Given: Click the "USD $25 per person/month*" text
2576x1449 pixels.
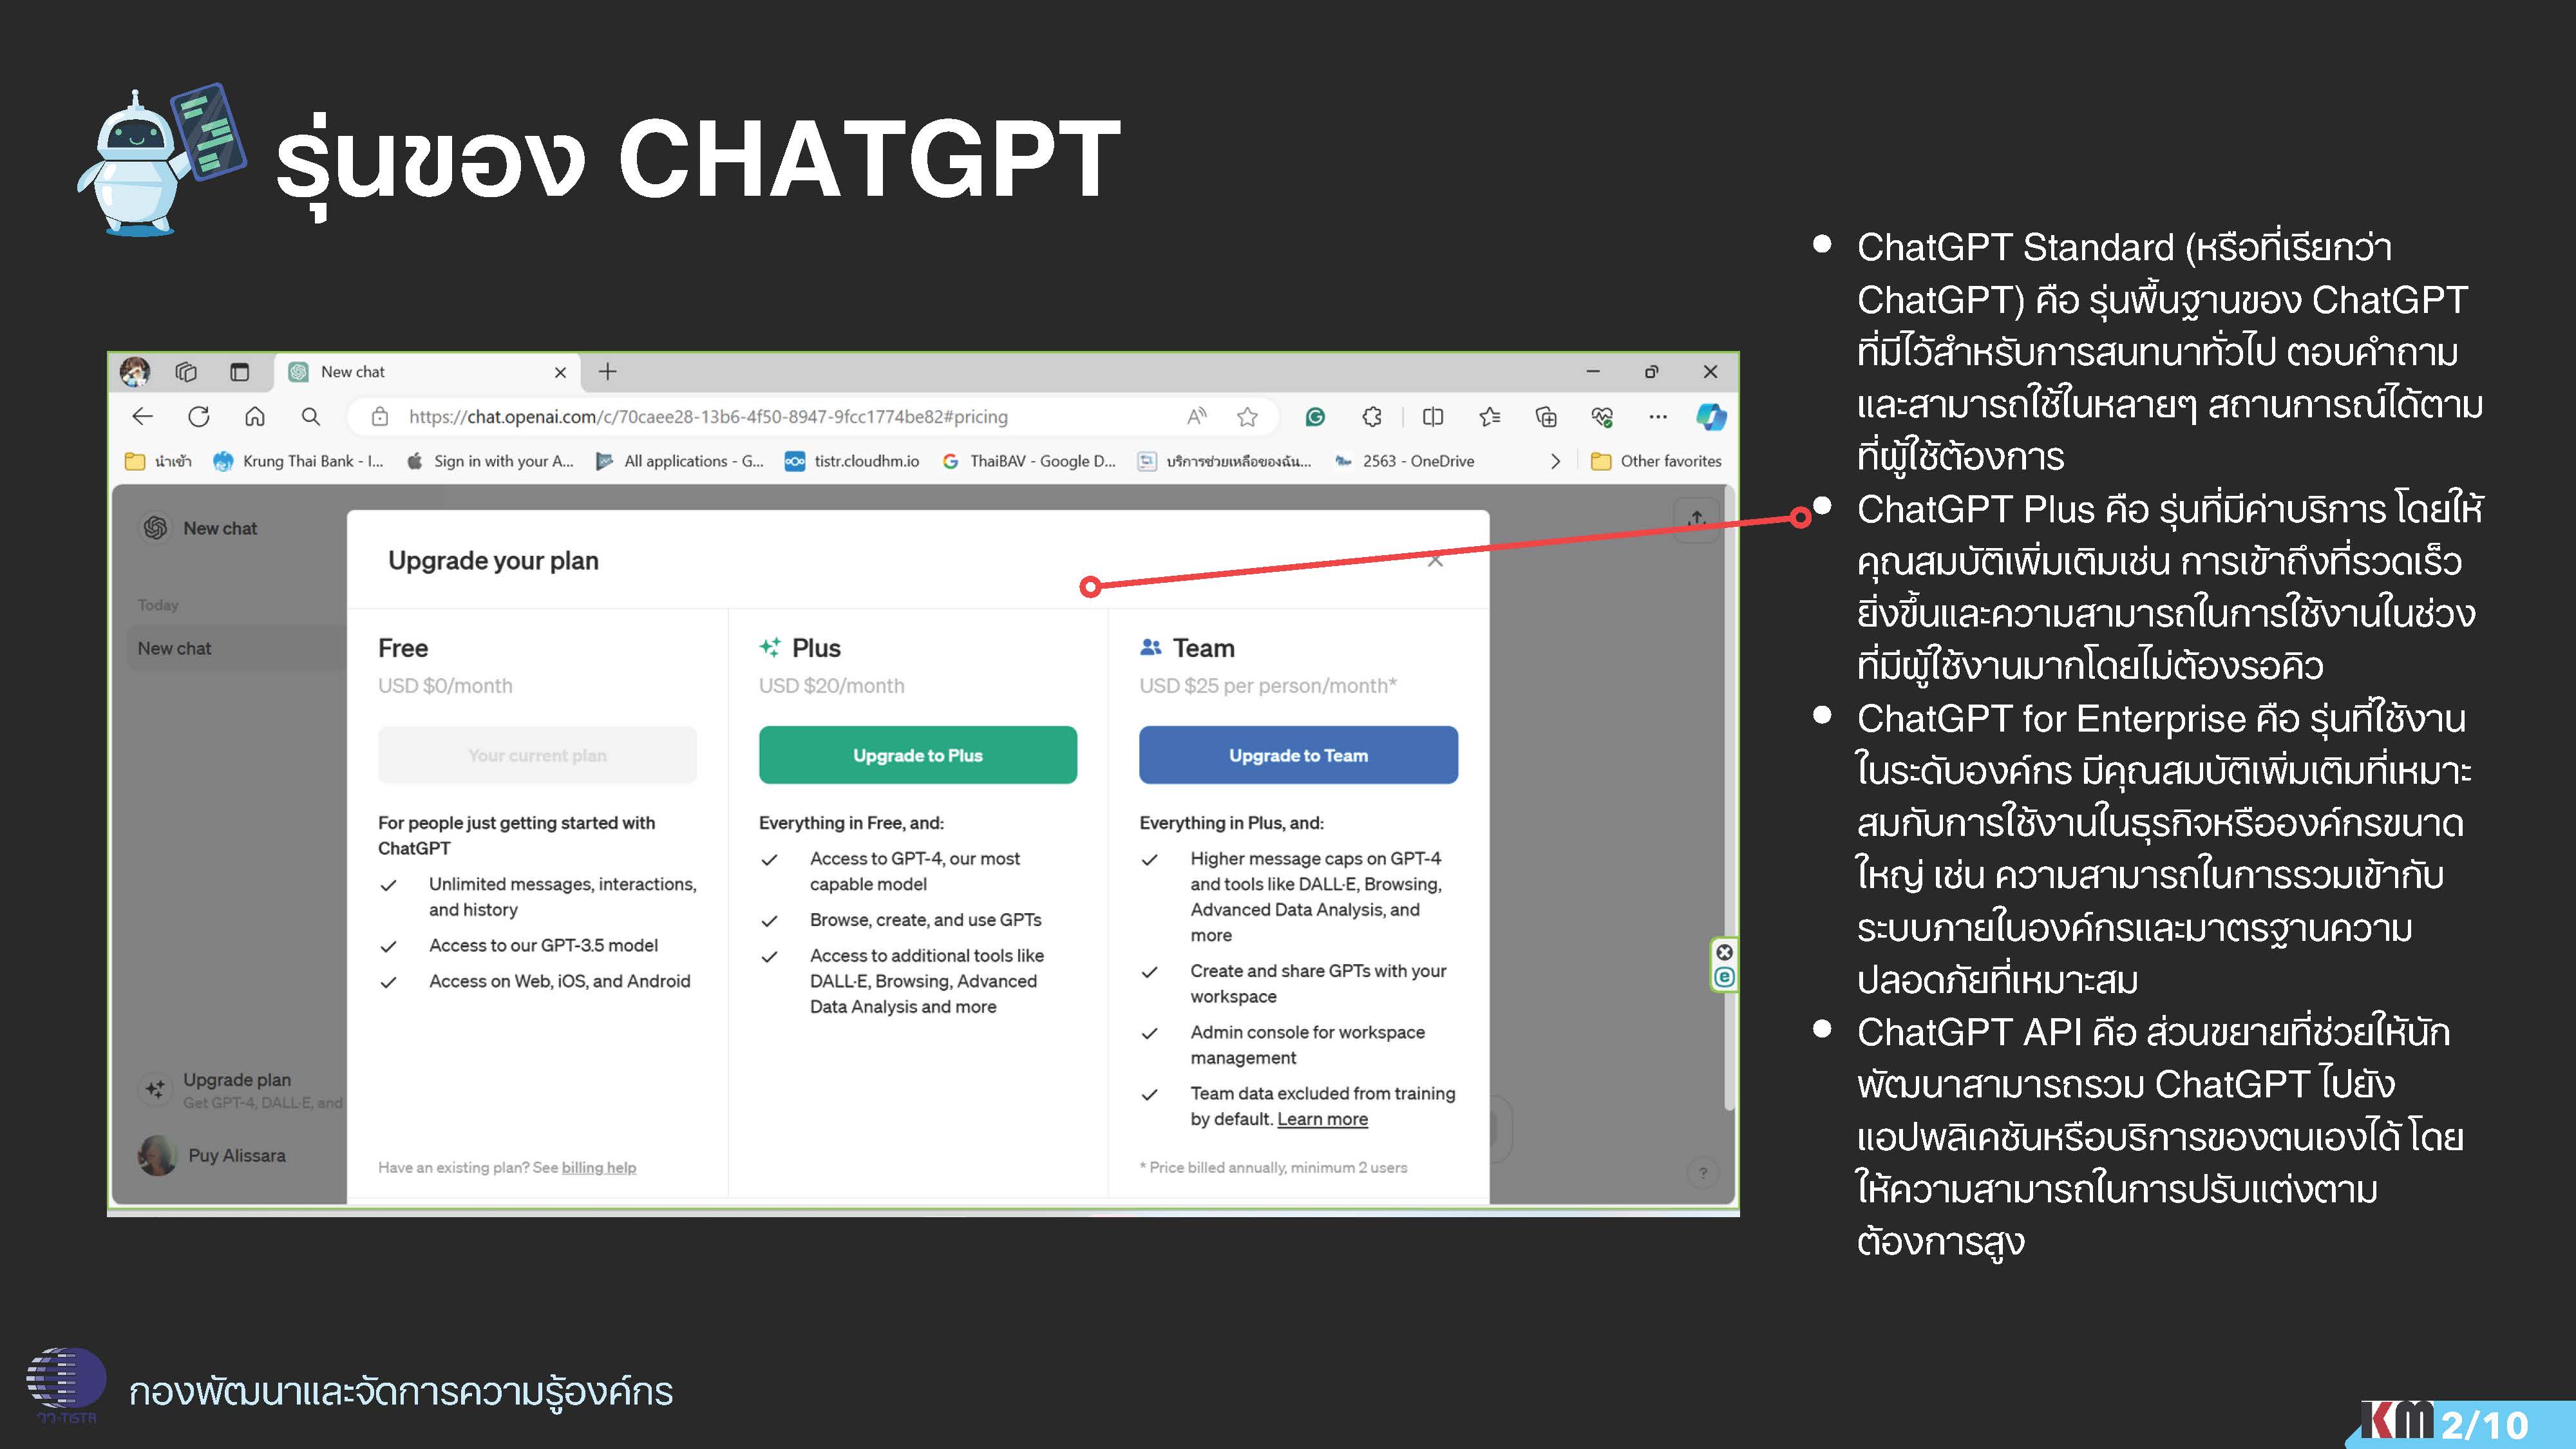Looking at the screenshot, I should [x=1268, y=686].
